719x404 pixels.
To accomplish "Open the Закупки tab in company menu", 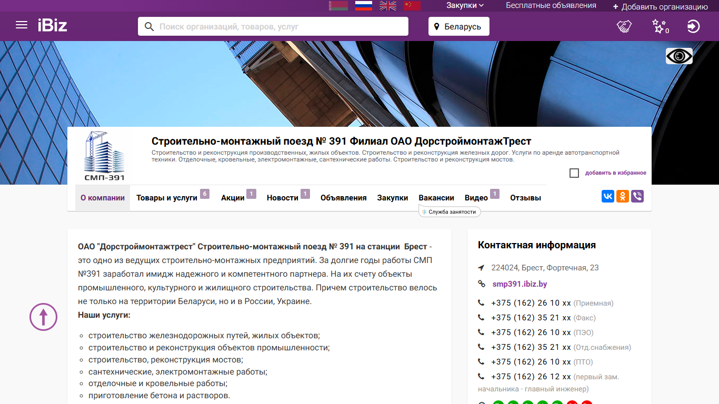I will click(393, 198).
